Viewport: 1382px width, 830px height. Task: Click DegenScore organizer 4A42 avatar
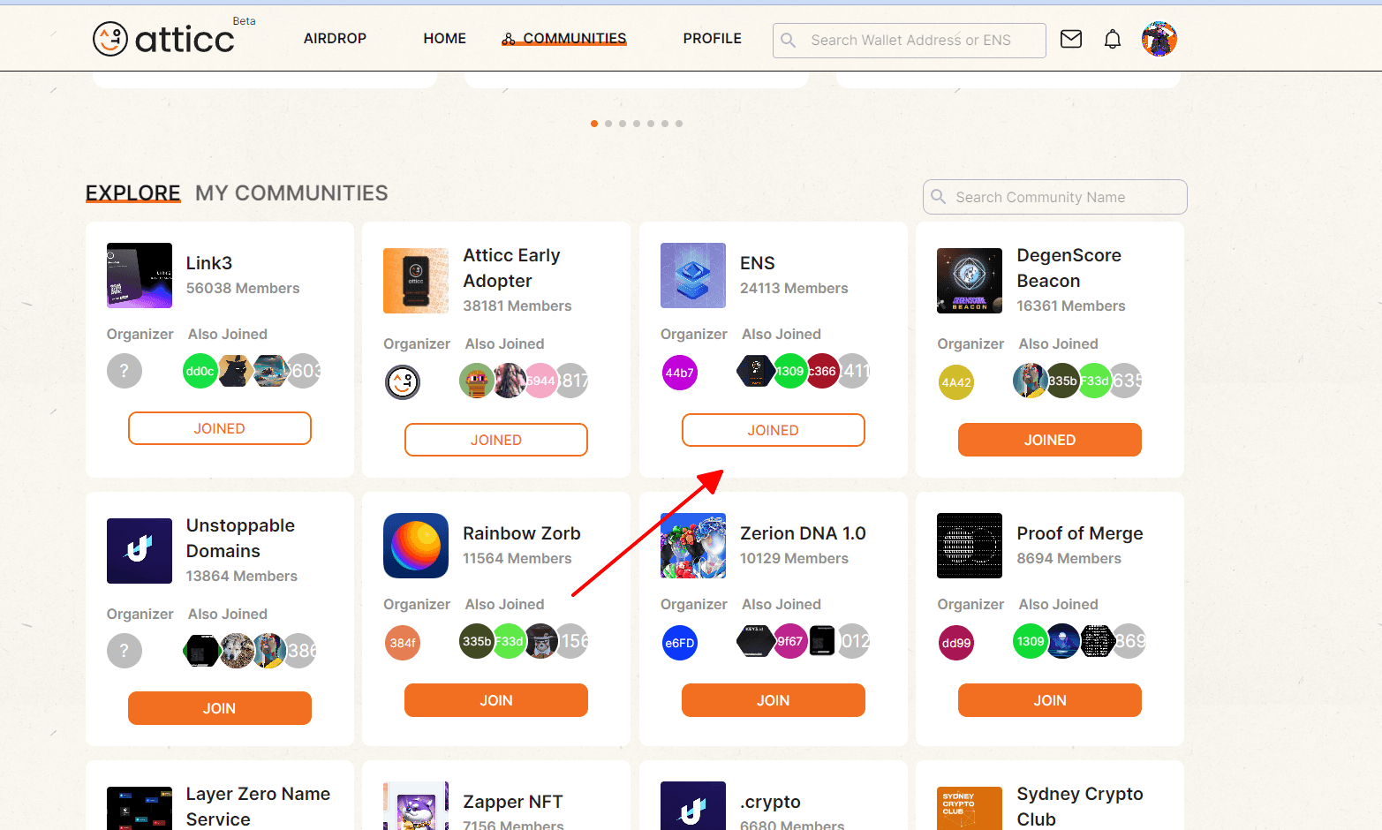click(956, 382)
